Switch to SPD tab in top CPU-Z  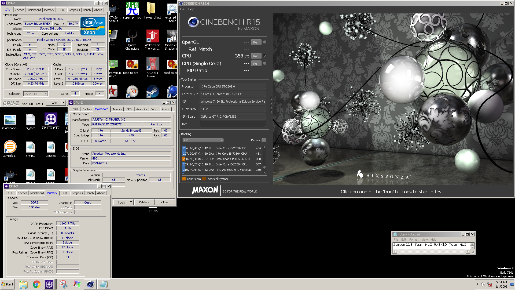pos(61,10)
